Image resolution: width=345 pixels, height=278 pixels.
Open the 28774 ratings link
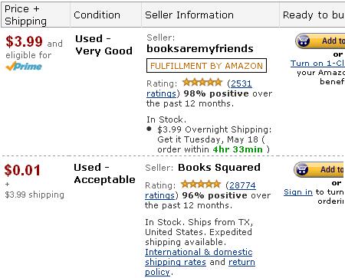pos(200,190)
